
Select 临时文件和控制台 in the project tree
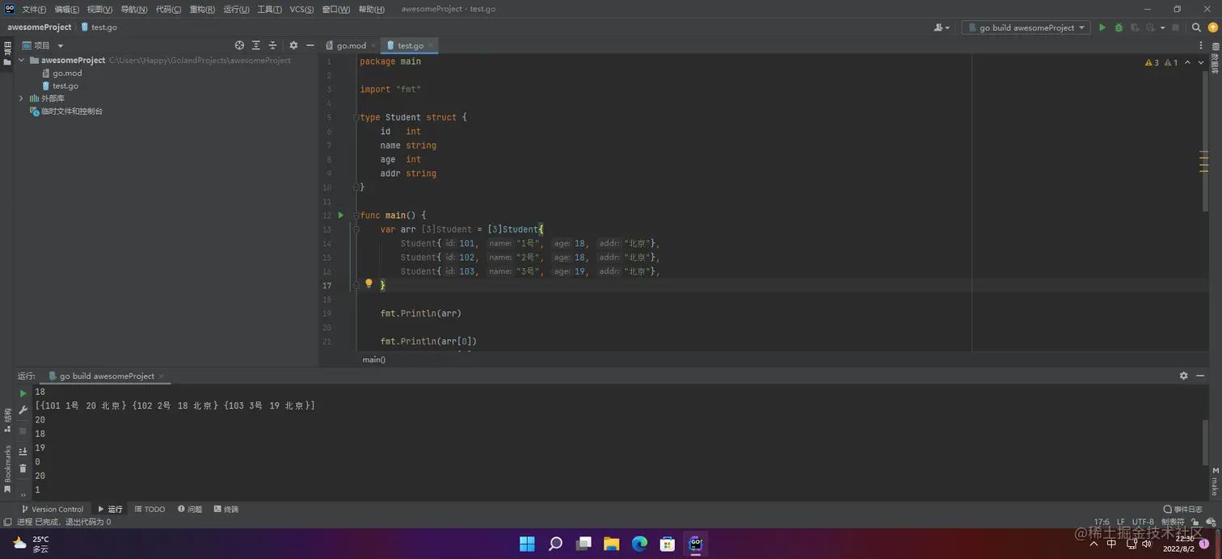coord(66,111)
